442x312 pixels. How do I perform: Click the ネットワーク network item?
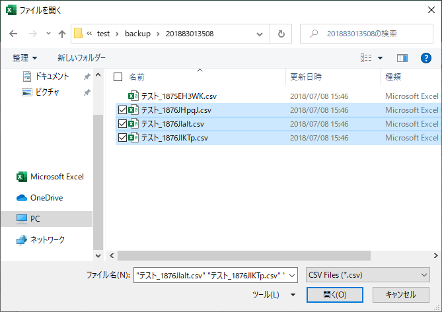(x=47, y=239)
